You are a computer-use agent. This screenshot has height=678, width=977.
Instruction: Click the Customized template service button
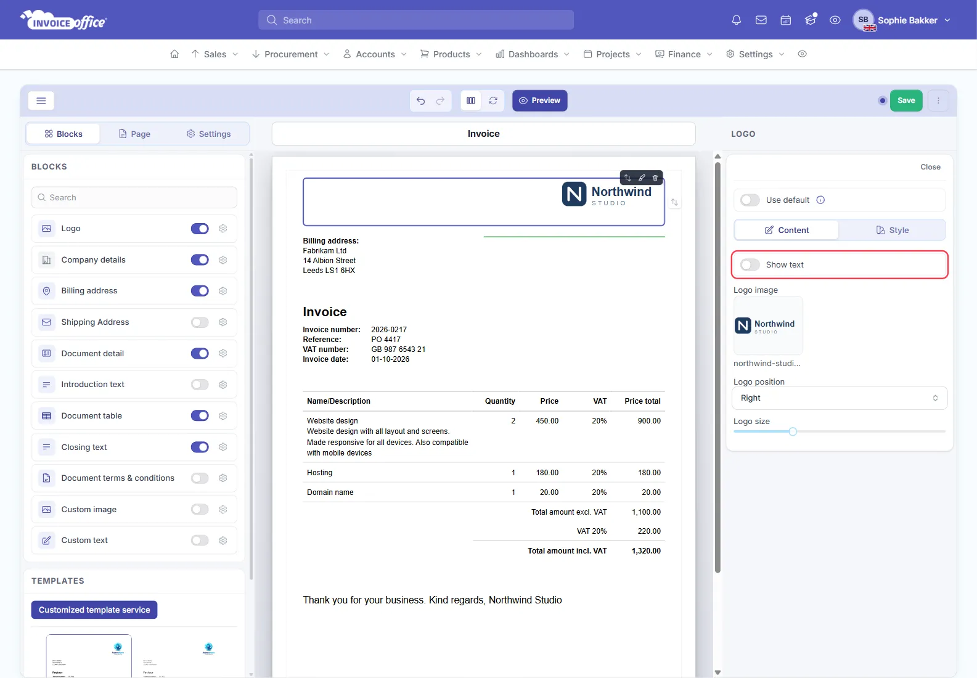[x=94, y=610]
